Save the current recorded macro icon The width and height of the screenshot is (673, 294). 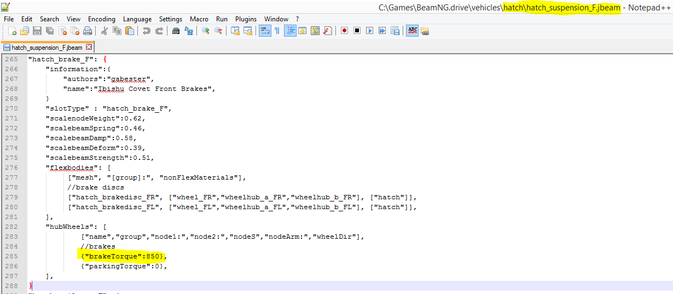pos(394,31)
